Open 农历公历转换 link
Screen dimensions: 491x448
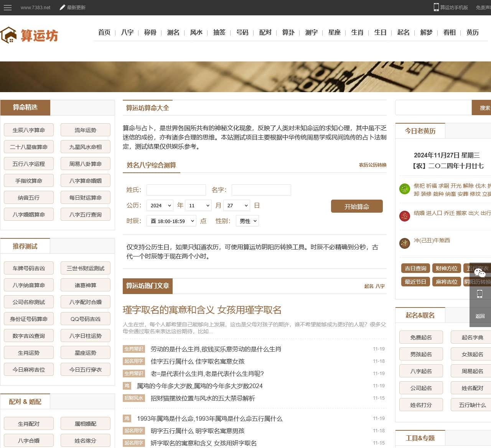point(372,165)
